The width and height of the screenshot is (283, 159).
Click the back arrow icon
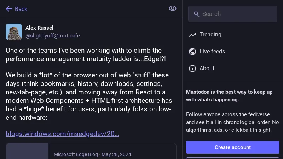[9, 9]
